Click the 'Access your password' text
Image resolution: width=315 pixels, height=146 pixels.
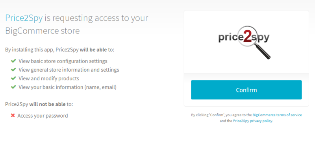click(x=43, y=116)
